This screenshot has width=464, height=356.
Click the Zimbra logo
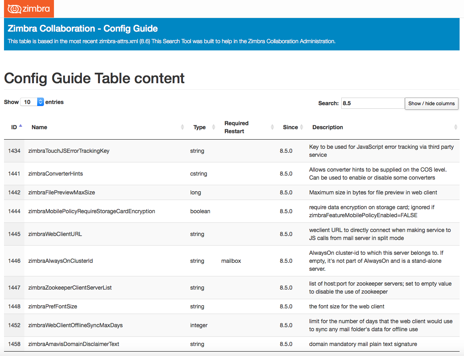29,8
